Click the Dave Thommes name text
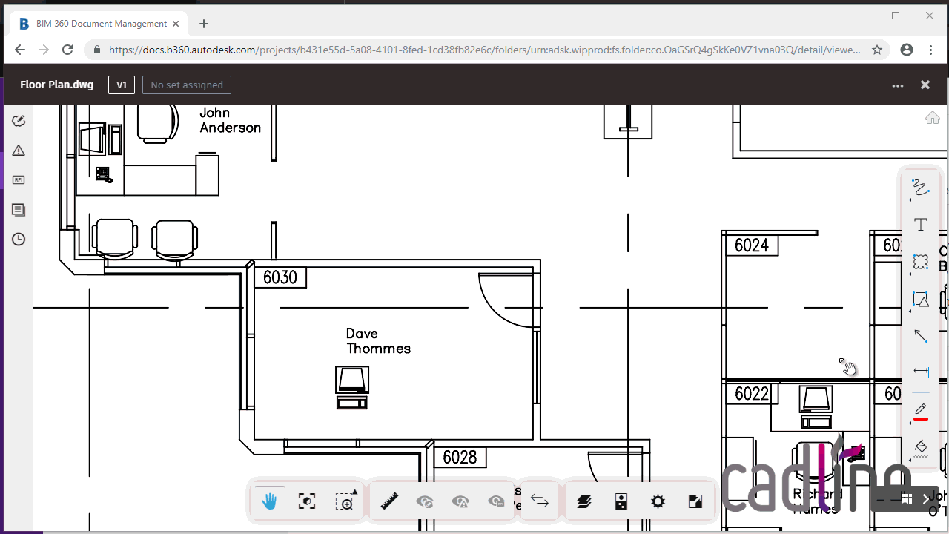 (x=378, y=341)
